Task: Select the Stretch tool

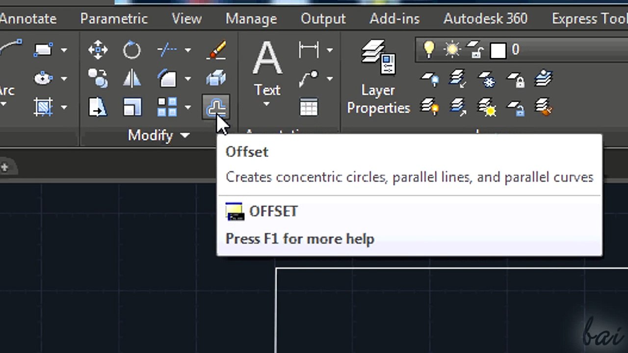Action: [98, 107]
